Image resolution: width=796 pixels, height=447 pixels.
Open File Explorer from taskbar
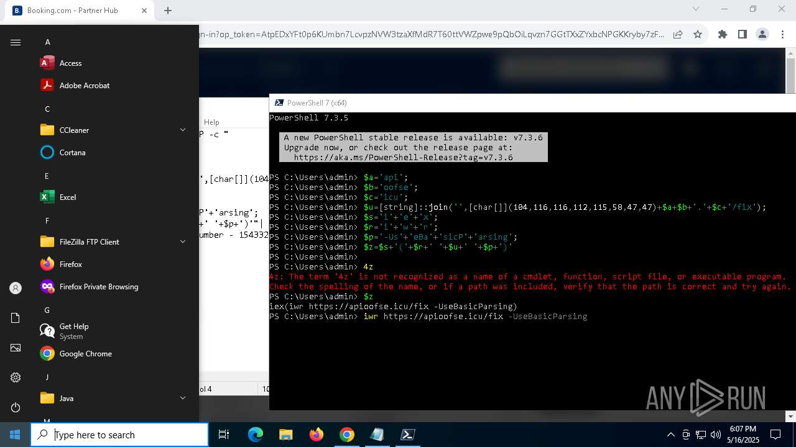tap(286, 435)
